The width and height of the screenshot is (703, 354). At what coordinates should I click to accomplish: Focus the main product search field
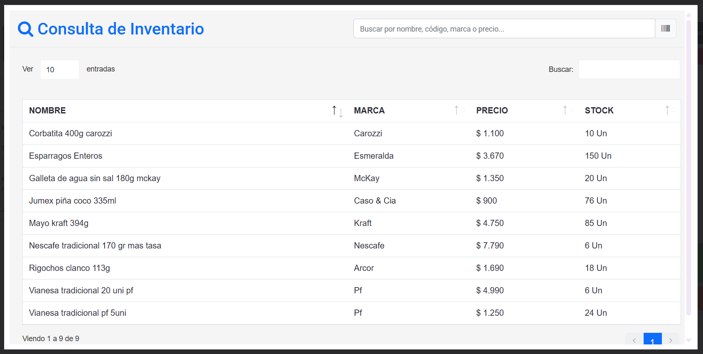click(504, 29)
